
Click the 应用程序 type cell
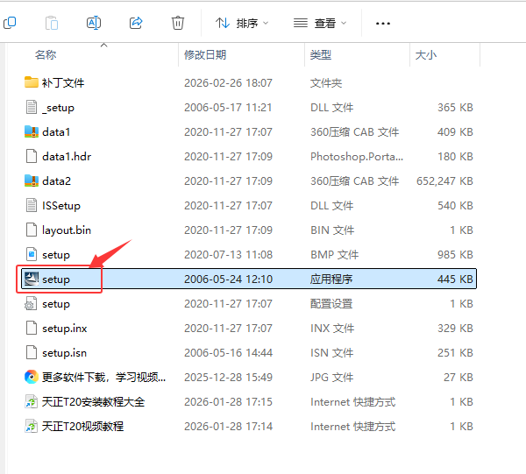pos(331,279)
